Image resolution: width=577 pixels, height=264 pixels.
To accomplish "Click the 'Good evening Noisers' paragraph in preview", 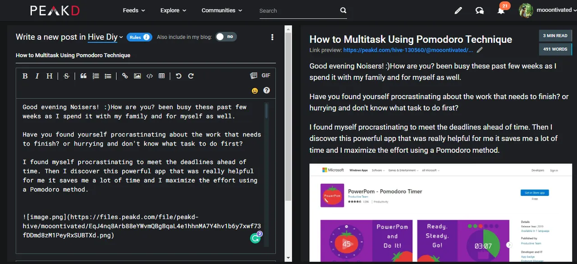I will (433, 72).
